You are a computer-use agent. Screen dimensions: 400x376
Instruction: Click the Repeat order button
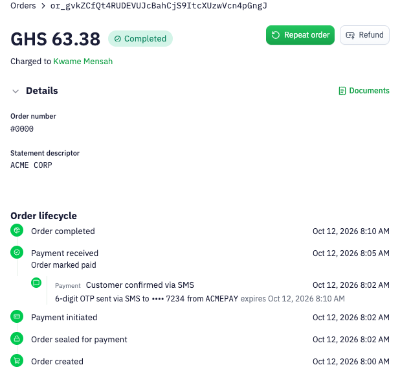tap(300, 35)
